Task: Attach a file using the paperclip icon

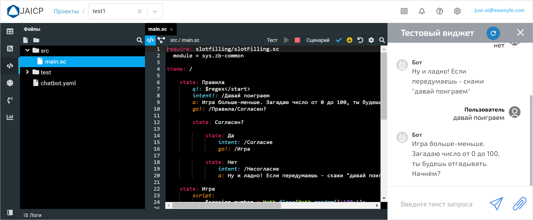Action: pyautogui.click(x=519, y=204)
